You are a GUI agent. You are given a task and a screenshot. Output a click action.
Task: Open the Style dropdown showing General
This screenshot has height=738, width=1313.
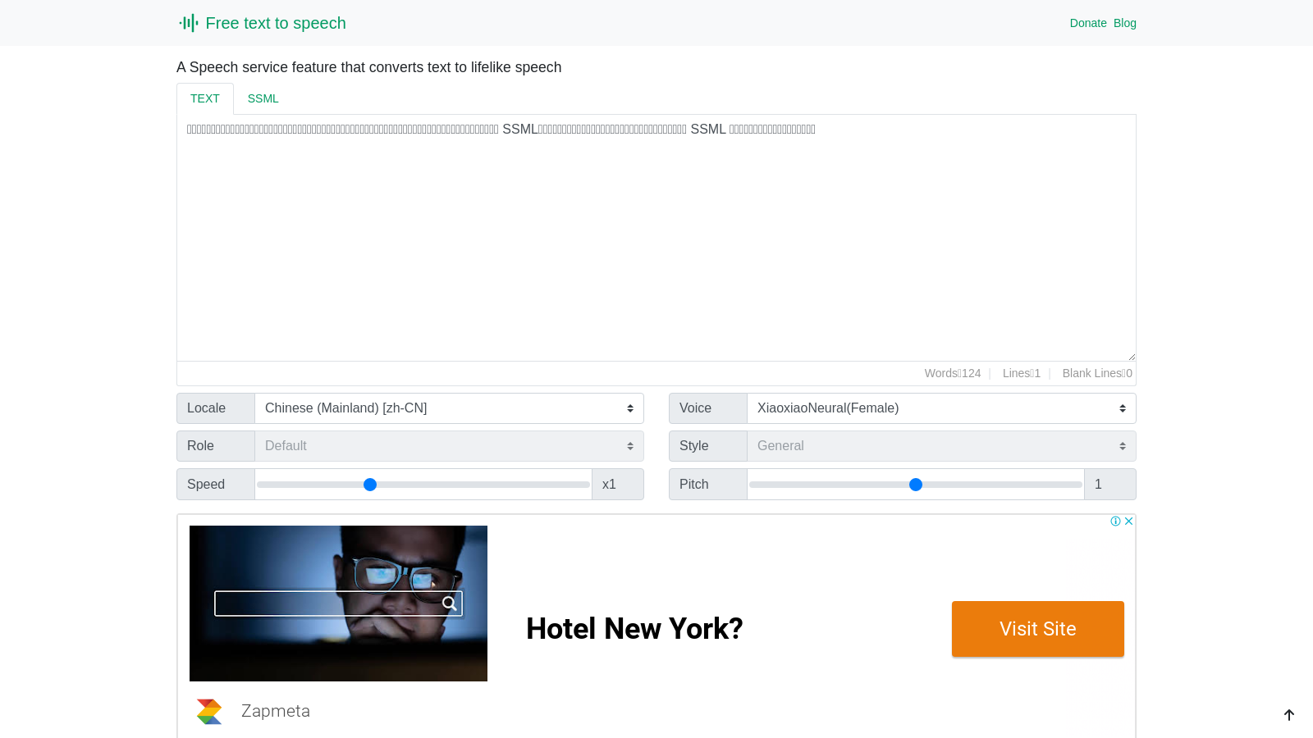pos(941,446)
